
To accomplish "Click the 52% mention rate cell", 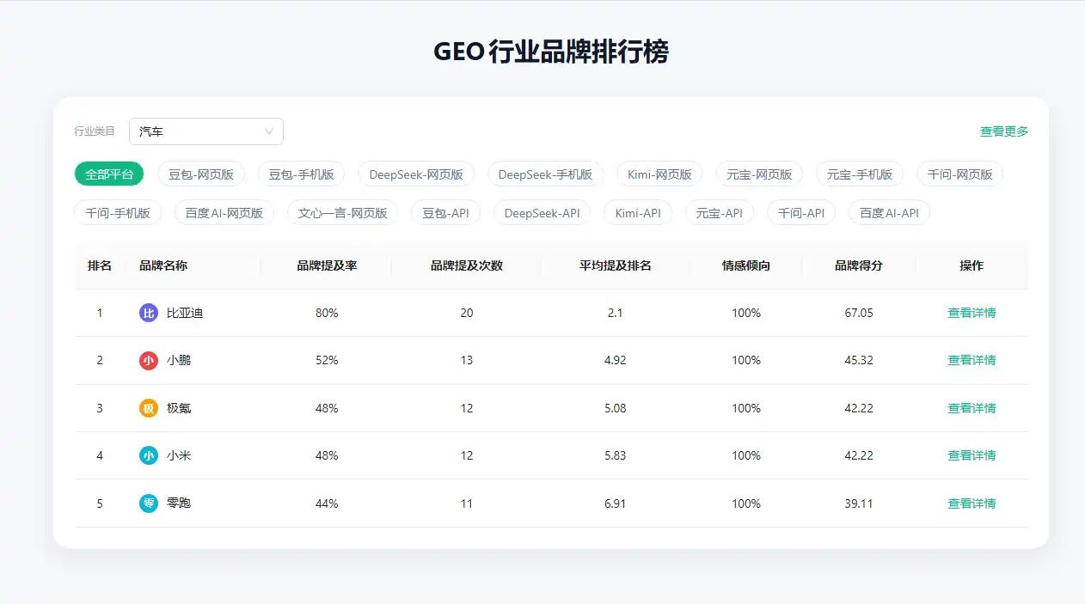I will click(327, 360).
